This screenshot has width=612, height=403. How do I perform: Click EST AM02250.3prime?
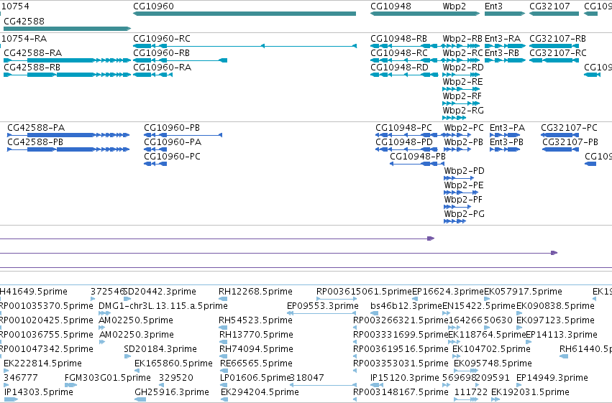[137, 335]
